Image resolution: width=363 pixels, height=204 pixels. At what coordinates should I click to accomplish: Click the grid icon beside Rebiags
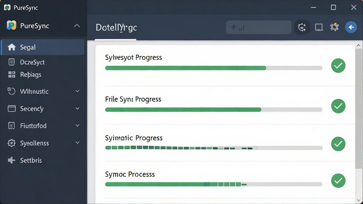tap(12, 74)
